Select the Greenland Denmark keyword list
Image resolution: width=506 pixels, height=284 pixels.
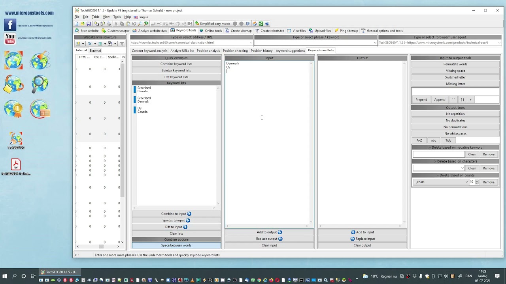click(144, 100)
